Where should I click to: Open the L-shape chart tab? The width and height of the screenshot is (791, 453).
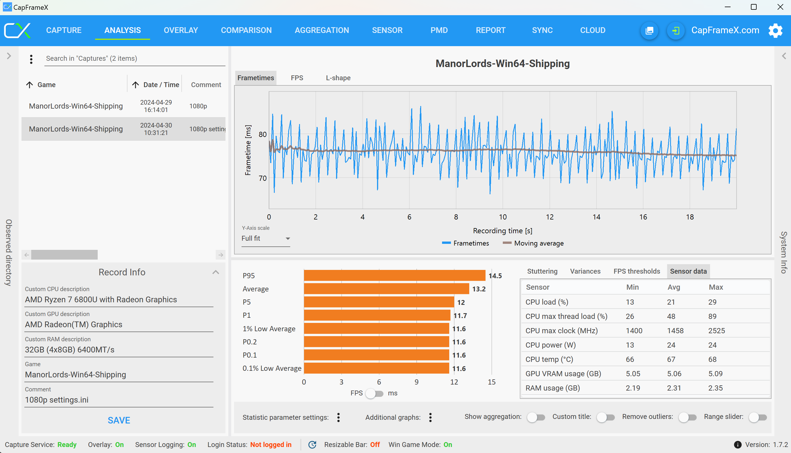pyautogui.click(x=338, y=78)
